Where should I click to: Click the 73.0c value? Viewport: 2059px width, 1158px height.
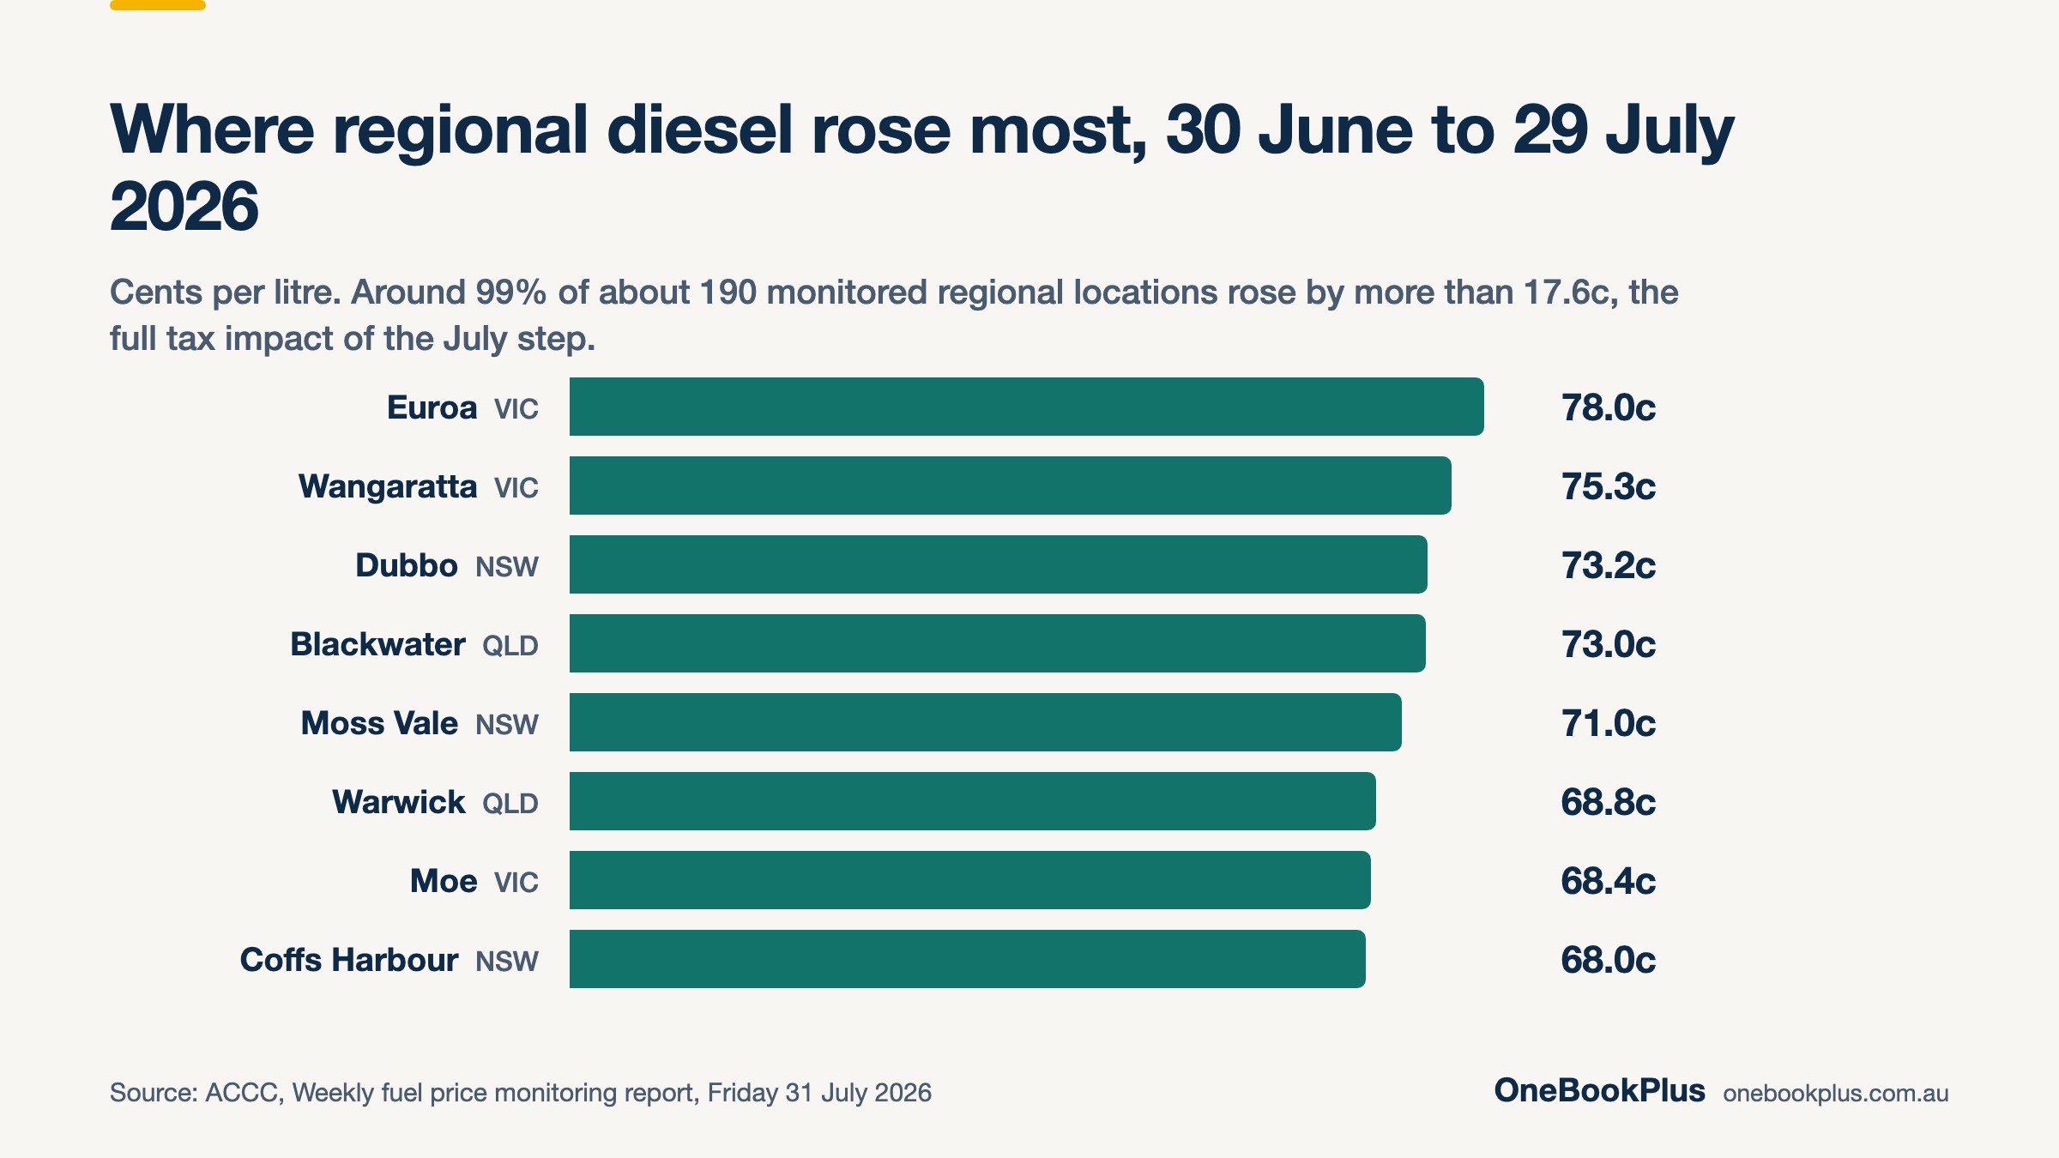click(1609, 644)
